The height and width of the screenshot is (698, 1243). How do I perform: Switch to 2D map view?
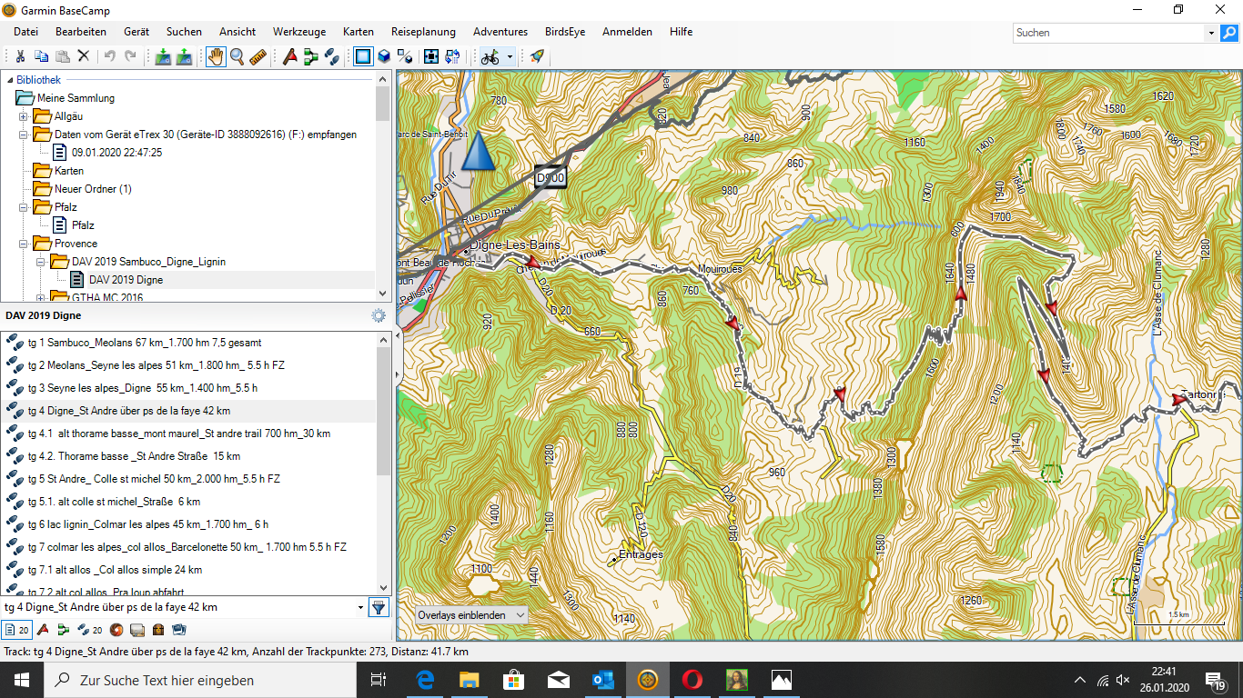coord(363,56)
